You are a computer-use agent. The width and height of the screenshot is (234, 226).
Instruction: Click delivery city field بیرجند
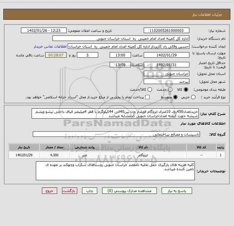click(167, 81)
